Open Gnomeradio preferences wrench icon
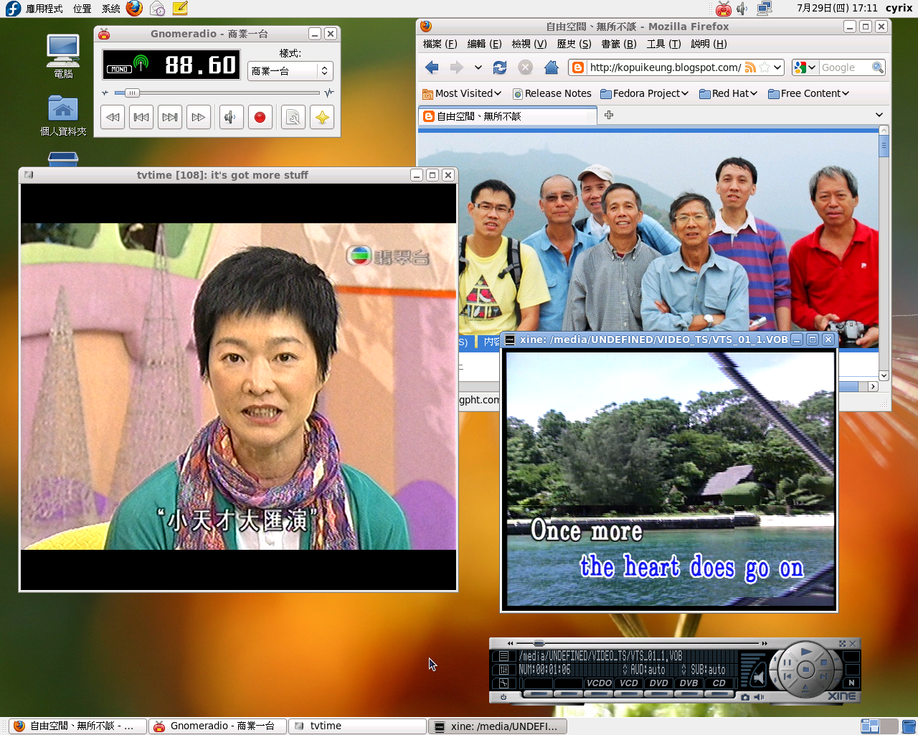This screenshot has width=918, height=735. tap(293, 117)
